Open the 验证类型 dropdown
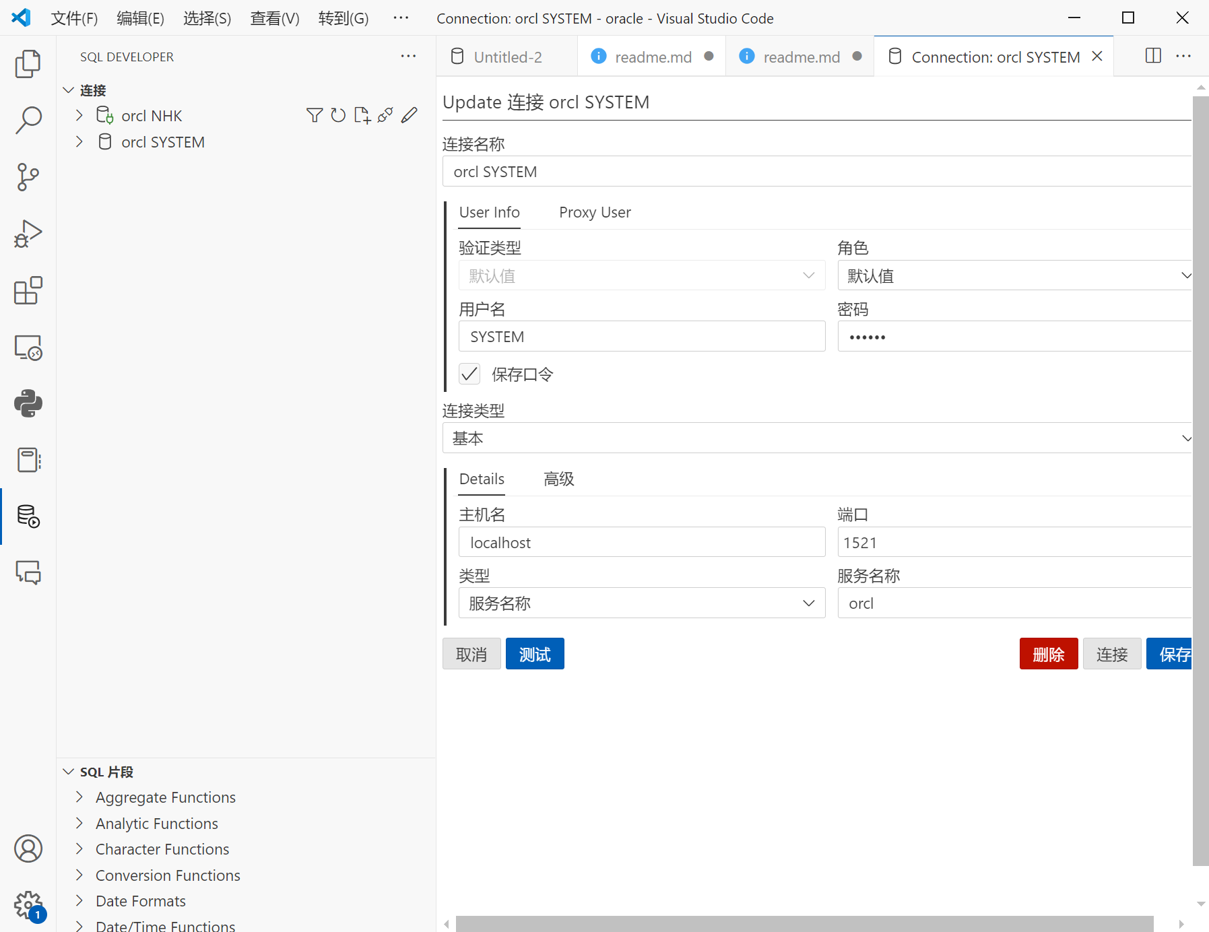This screenshot has height=932, width=1209. 642,275
